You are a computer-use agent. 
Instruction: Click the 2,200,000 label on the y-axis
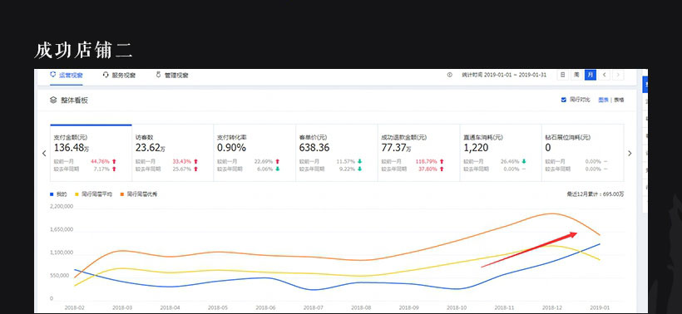pyautogui.click(x=62, y=206)
